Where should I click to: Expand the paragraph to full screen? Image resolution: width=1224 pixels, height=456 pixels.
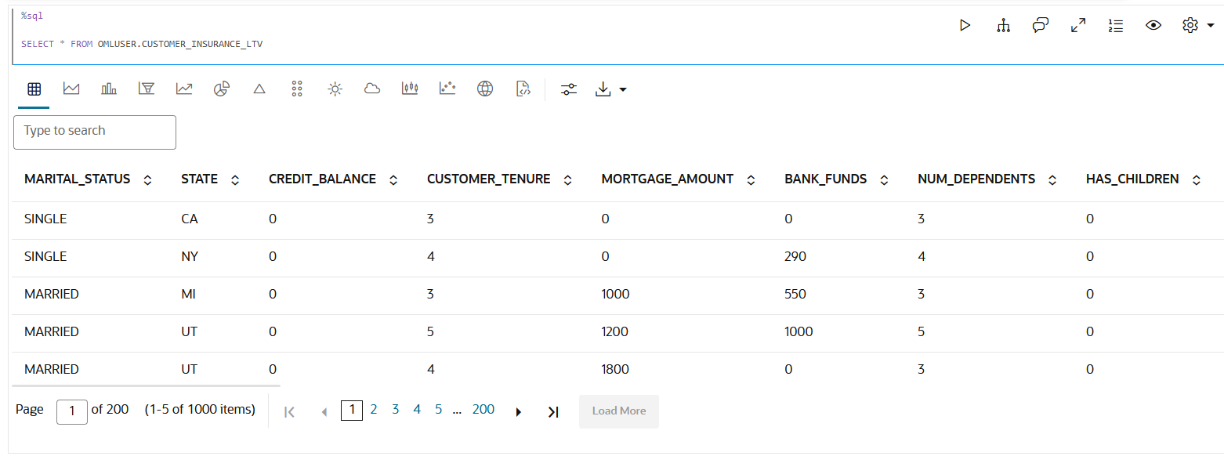[1078, 25]
